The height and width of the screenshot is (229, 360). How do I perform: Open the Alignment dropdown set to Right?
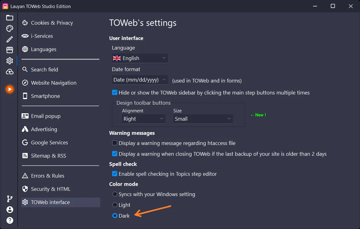pyautogui.click(x=144, y=119)
